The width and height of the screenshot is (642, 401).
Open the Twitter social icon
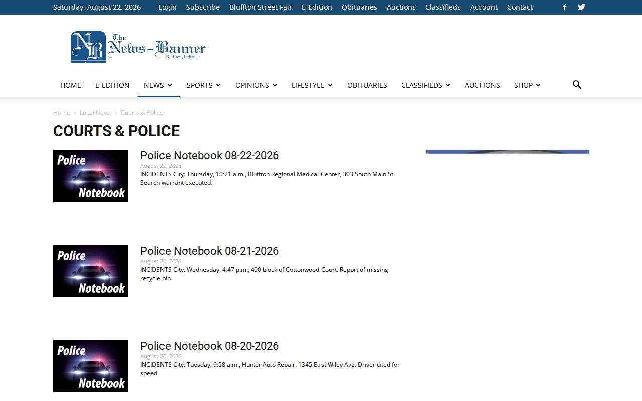click(581, 7)
